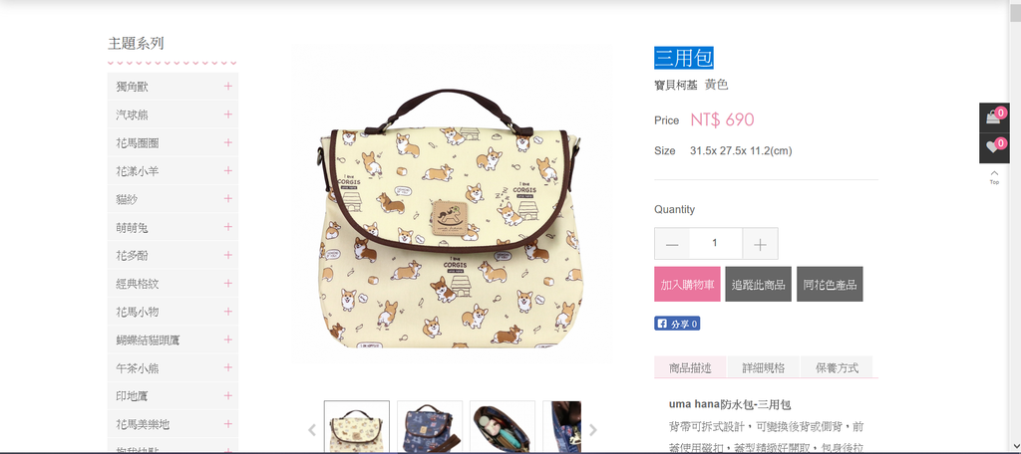Share the product on Facebook
The height and width of the screenshot is (454, 1021).
tap(677, 324)
